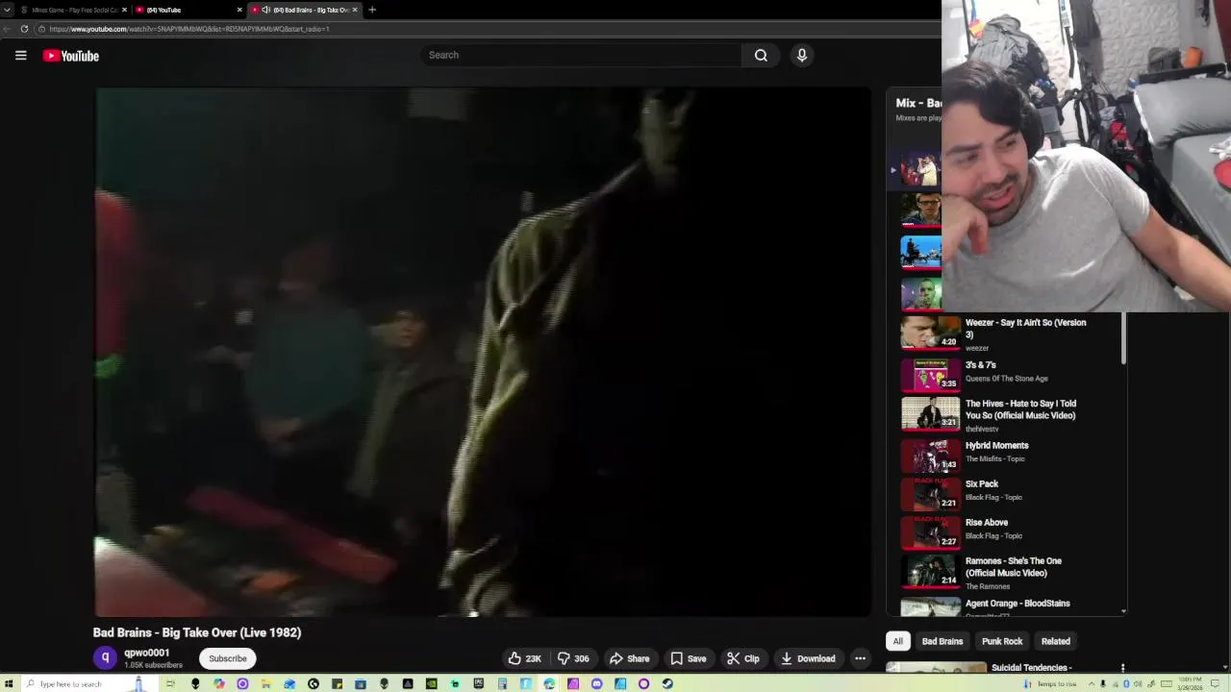Save video to a playlist
The height and width of the screenshot is (692, 1231).
689,658
